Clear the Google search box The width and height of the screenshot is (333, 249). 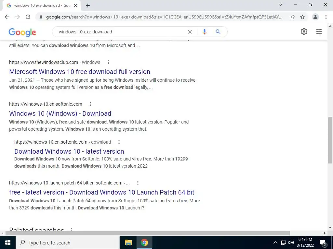tap(190, 32)
